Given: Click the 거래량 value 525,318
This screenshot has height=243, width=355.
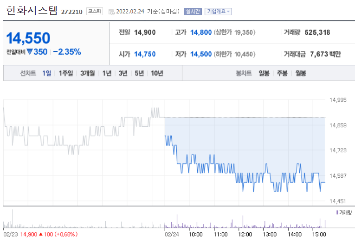Looking at the screenshot, I should tap(317, 32).
